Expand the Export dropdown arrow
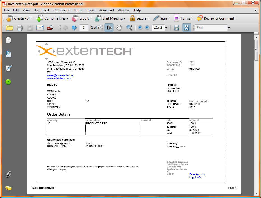The image size is (261, 198). tap(91, 18)
